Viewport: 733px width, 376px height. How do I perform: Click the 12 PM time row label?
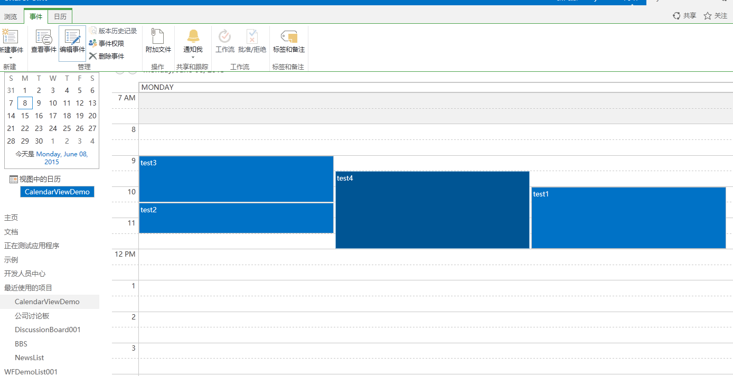click(125, 254)
